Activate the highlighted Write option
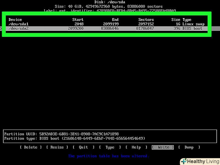This screenshot has height=165, width=220. [x=163, y=147]
